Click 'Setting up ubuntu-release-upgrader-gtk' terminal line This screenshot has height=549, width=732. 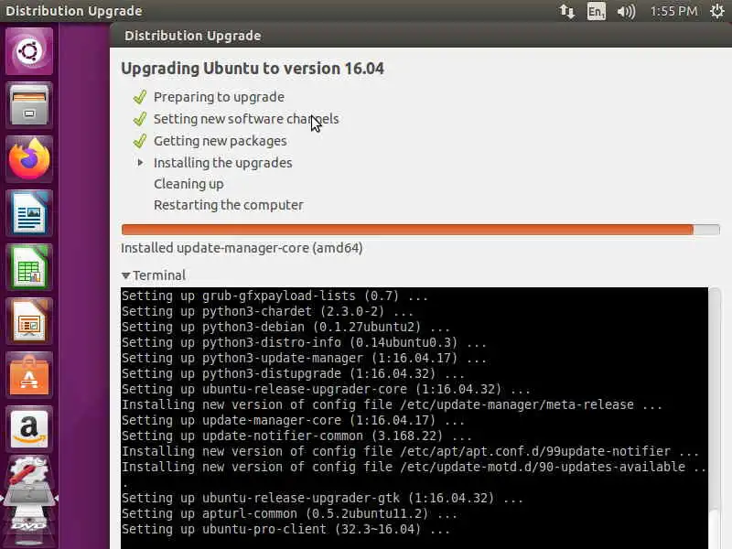(322, 498)
